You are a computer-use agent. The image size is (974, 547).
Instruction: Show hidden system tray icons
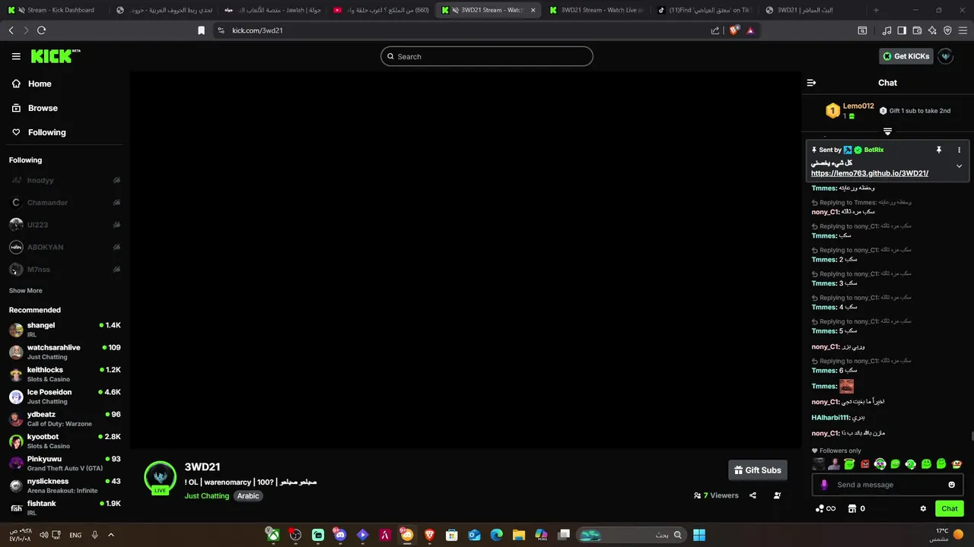point(110,535)
